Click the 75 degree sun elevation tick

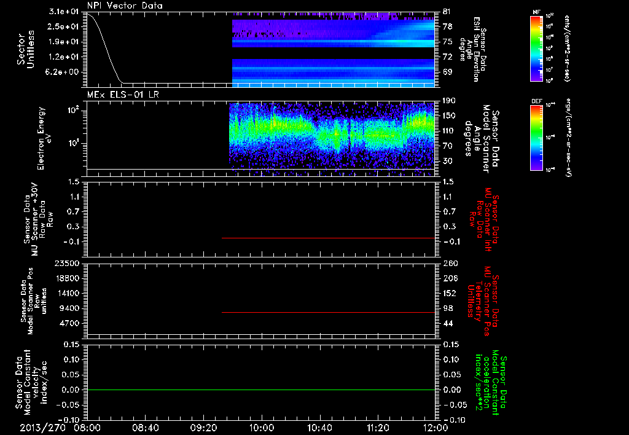pyautogui.click(x=447, y=42)
